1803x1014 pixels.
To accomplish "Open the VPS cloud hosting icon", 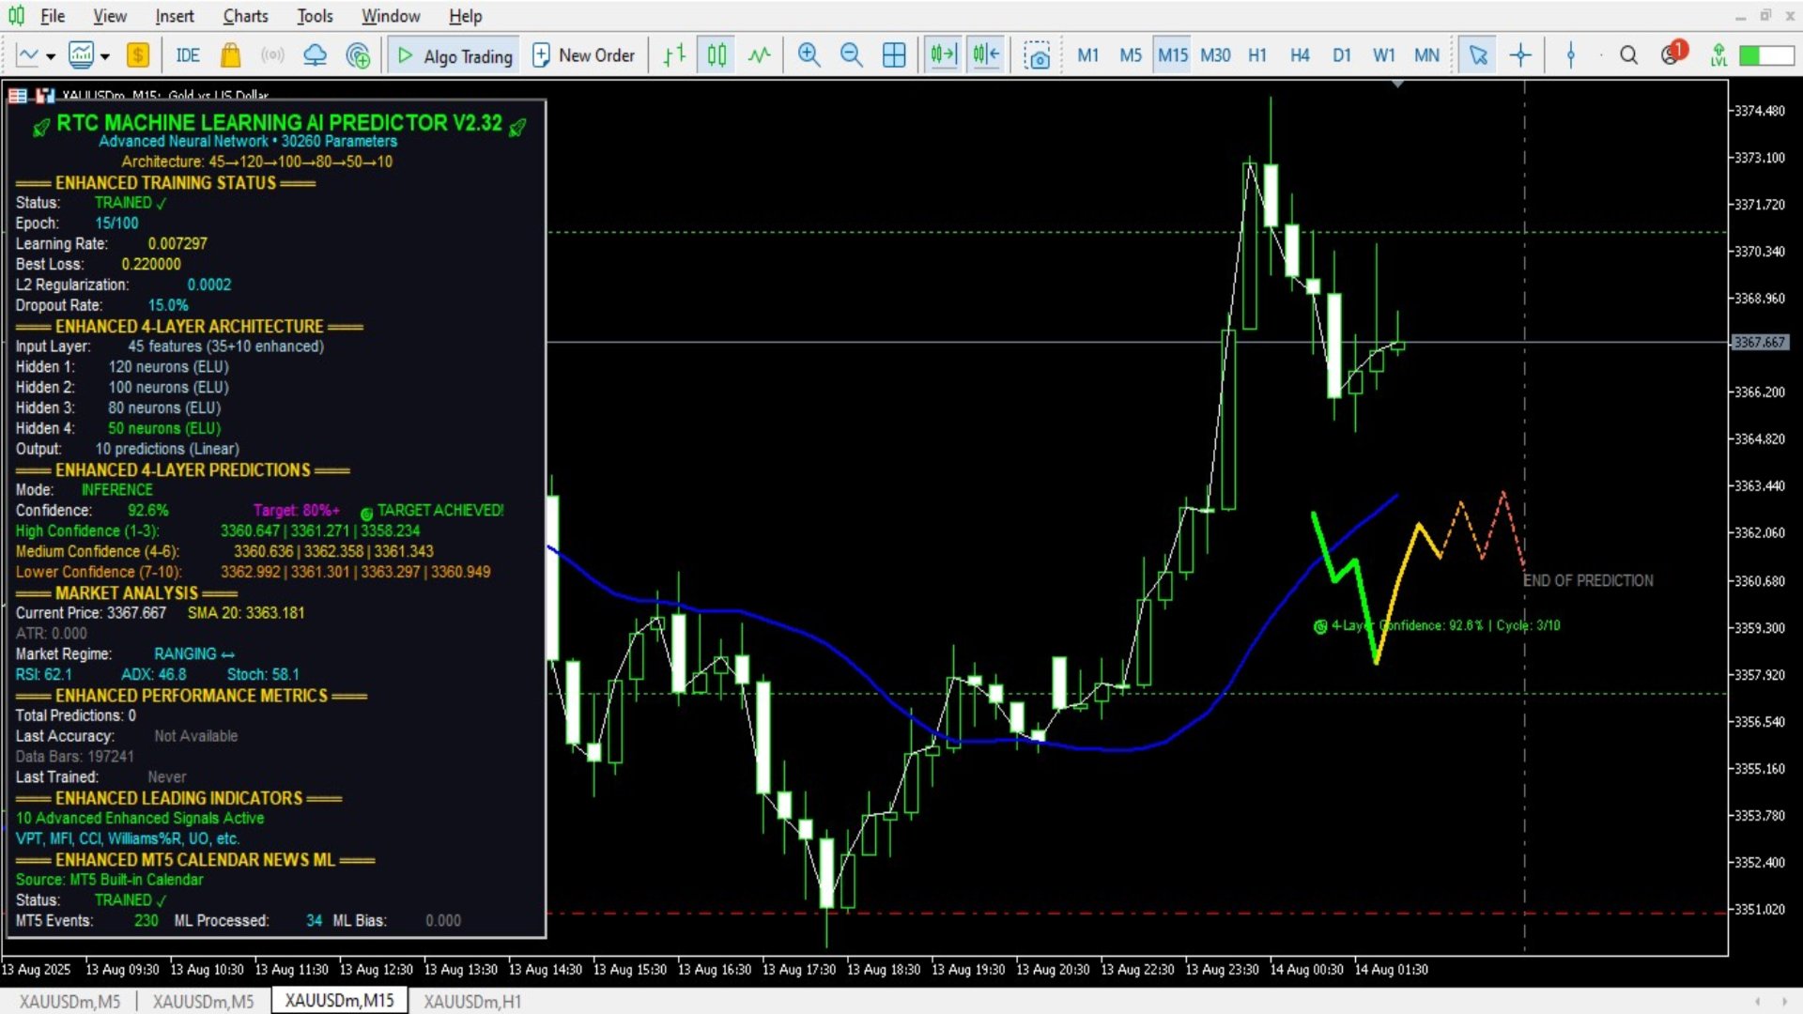I will coord(315,55).
